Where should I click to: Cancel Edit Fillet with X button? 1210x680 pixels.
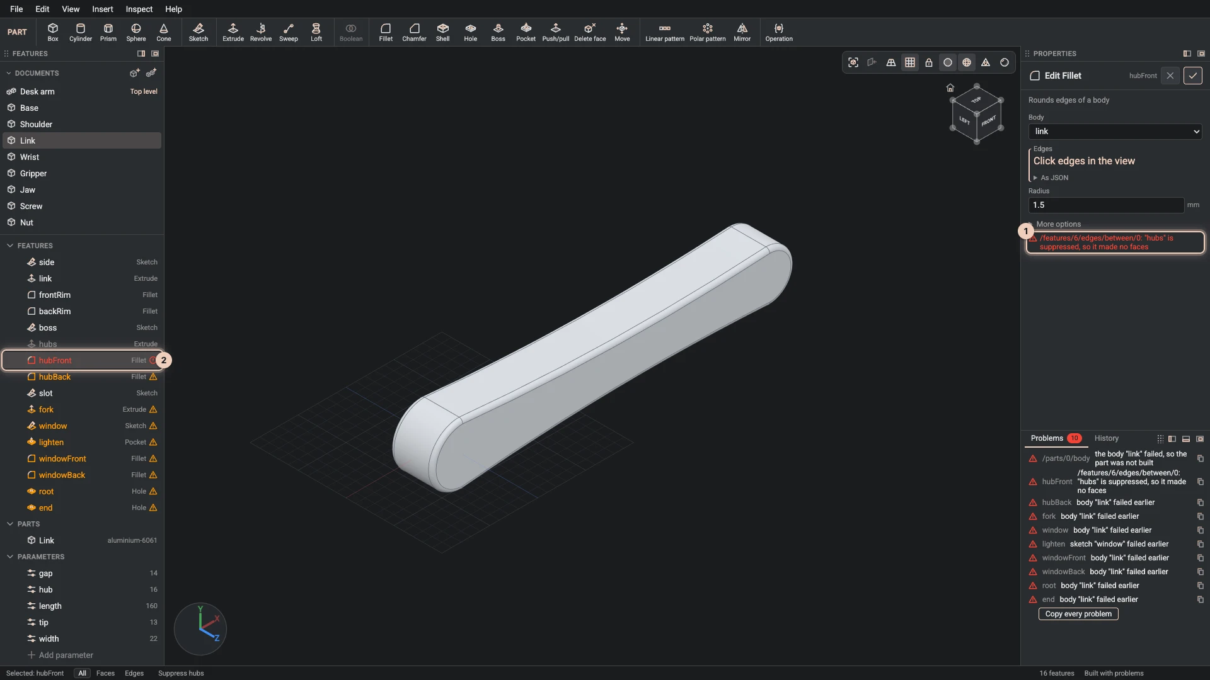coord(1170,76)
